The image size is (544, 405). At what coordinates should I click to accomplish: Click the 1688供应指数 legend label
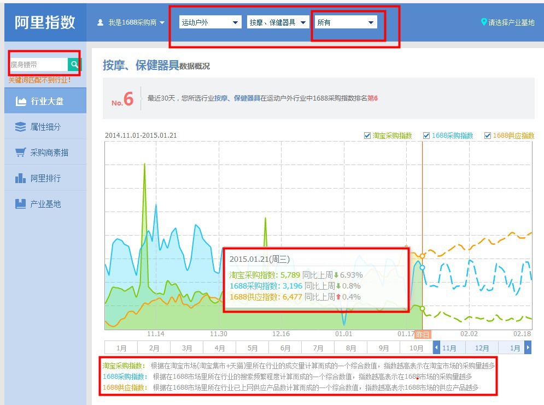click(513, 136)
